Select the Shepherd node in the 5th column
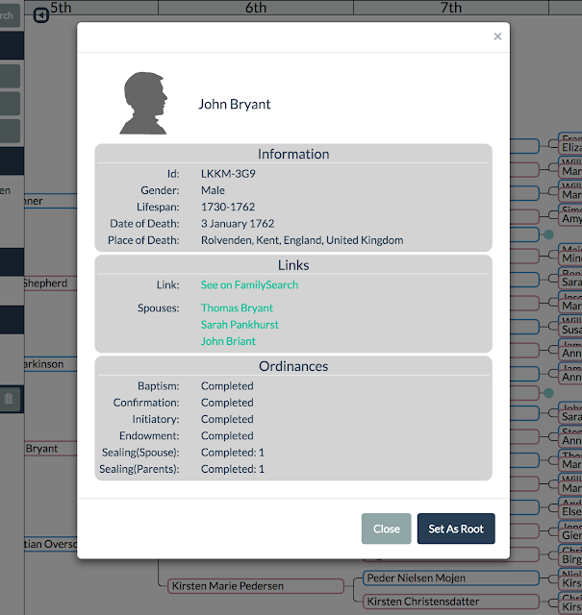The image size is (582, 615). 51,283
